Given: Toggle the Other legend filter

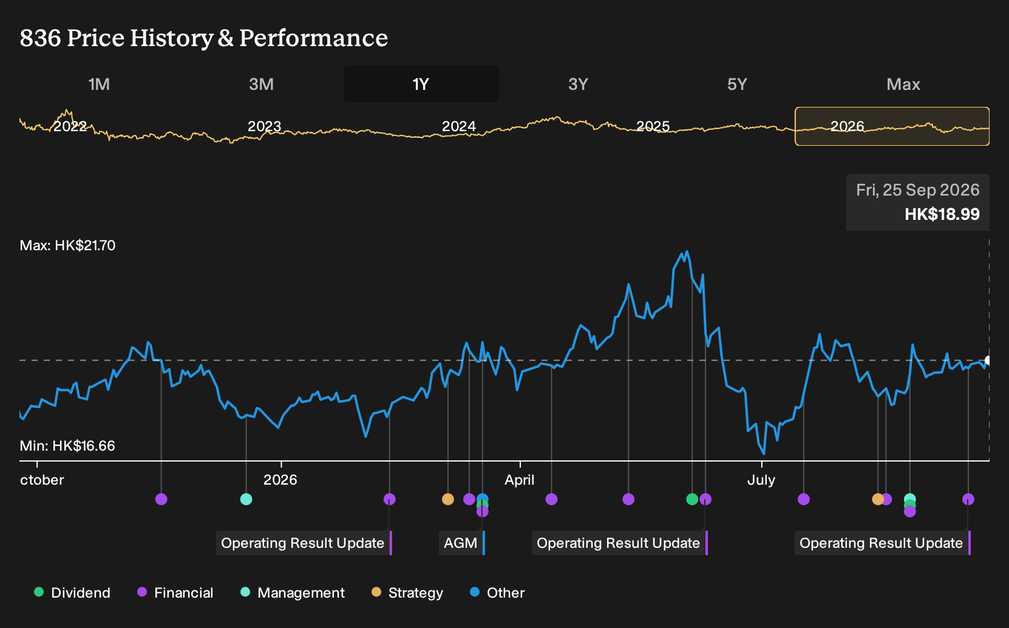Looking at the screenshot, I should pyautogui.click(x=497, y=592).
